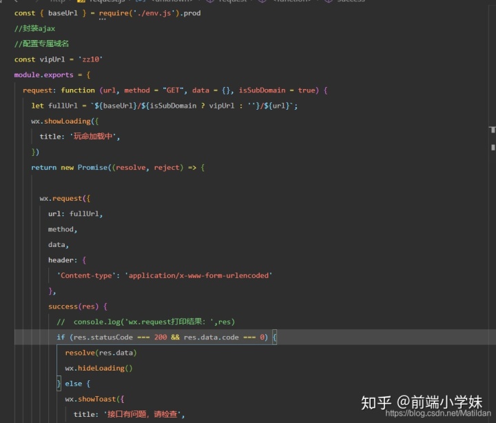Click the 'data,' property line
Image resolution: width=496 pixels, height=423 pixels.
point(59,244)
